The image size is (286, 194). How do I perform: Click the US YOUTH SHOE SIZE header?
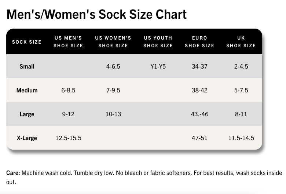(x=158, y=42)
